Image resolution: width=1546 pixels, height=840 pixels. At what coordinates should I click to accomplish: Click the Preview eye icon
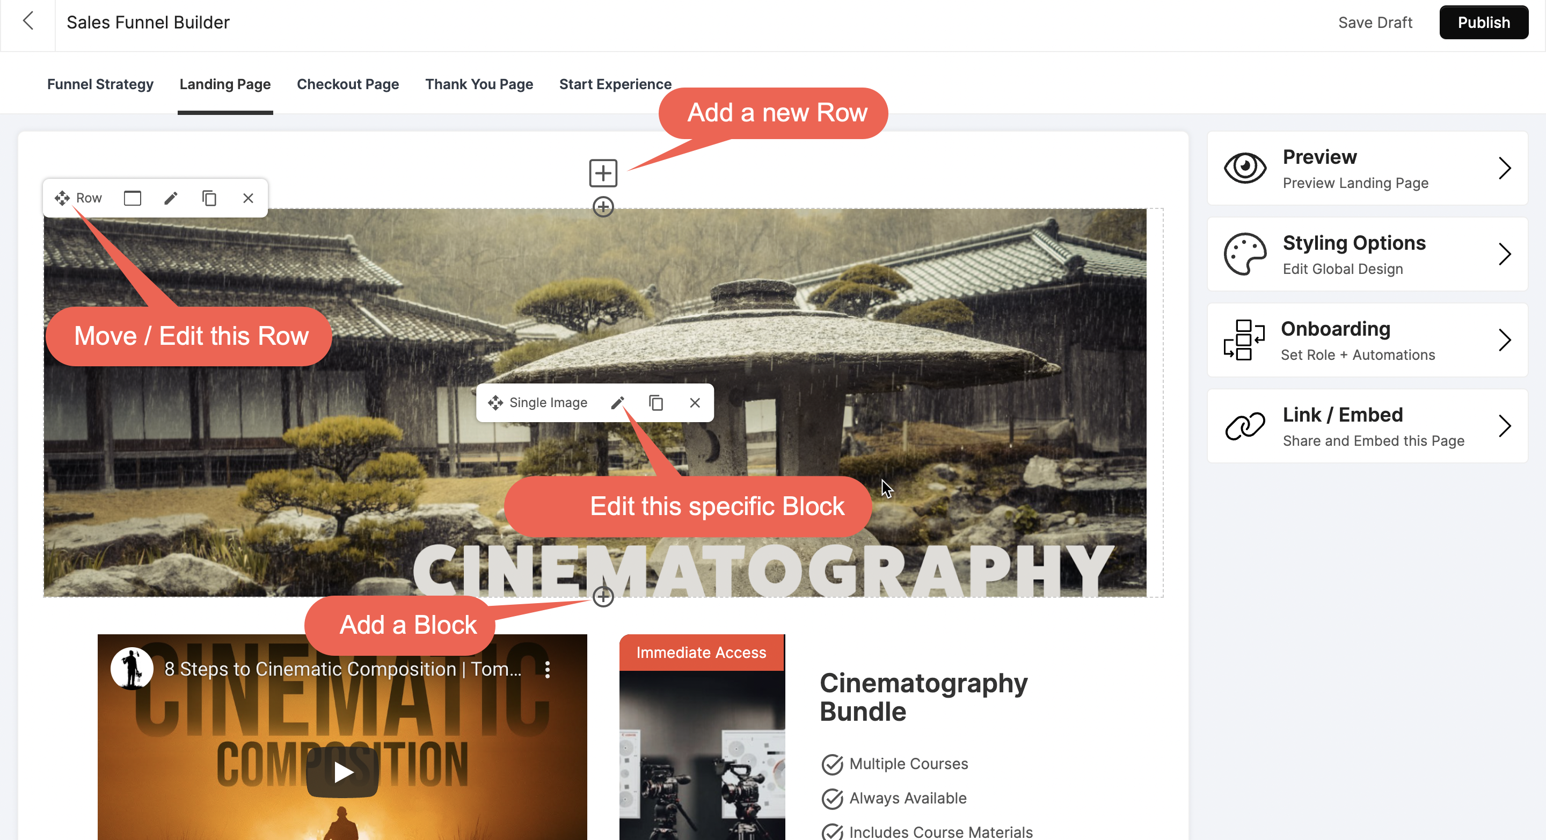click(x=1245, y=168)
